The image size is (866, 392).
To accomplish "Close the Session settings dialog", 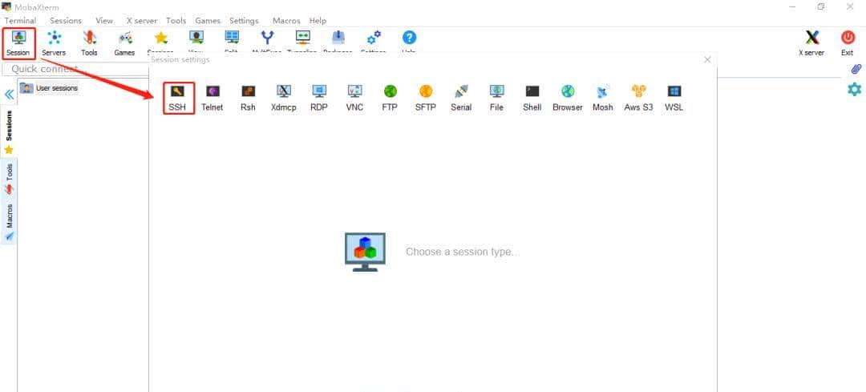I will [x=707, y=59].
